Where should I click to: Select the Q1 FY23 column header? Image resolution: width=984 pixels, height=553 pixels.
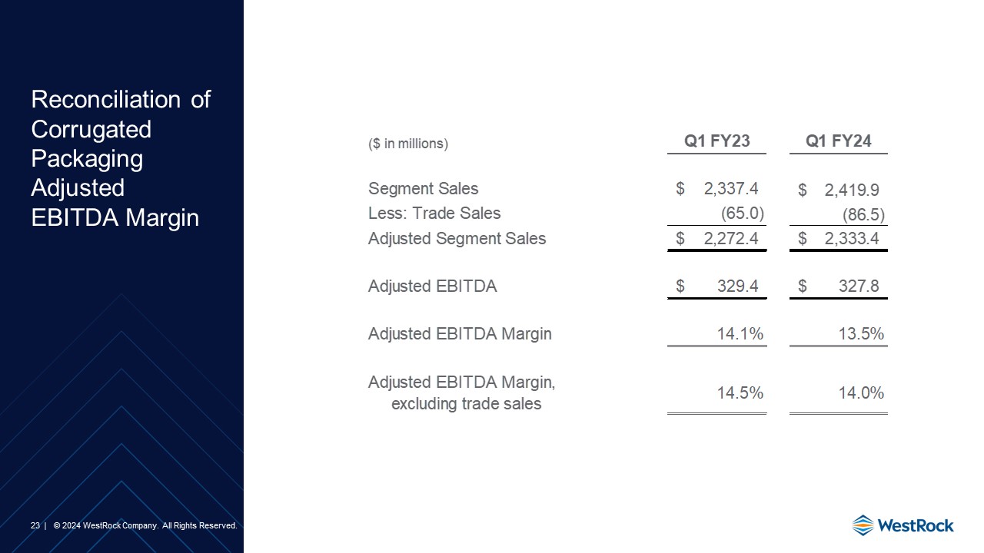(716, 141)
